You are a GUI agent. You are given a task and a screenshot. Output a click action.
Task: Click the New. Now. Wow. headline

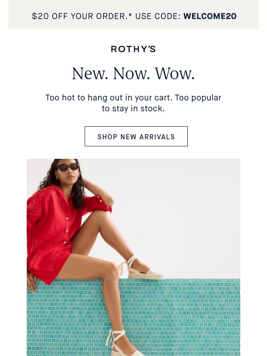coord(133,74)
